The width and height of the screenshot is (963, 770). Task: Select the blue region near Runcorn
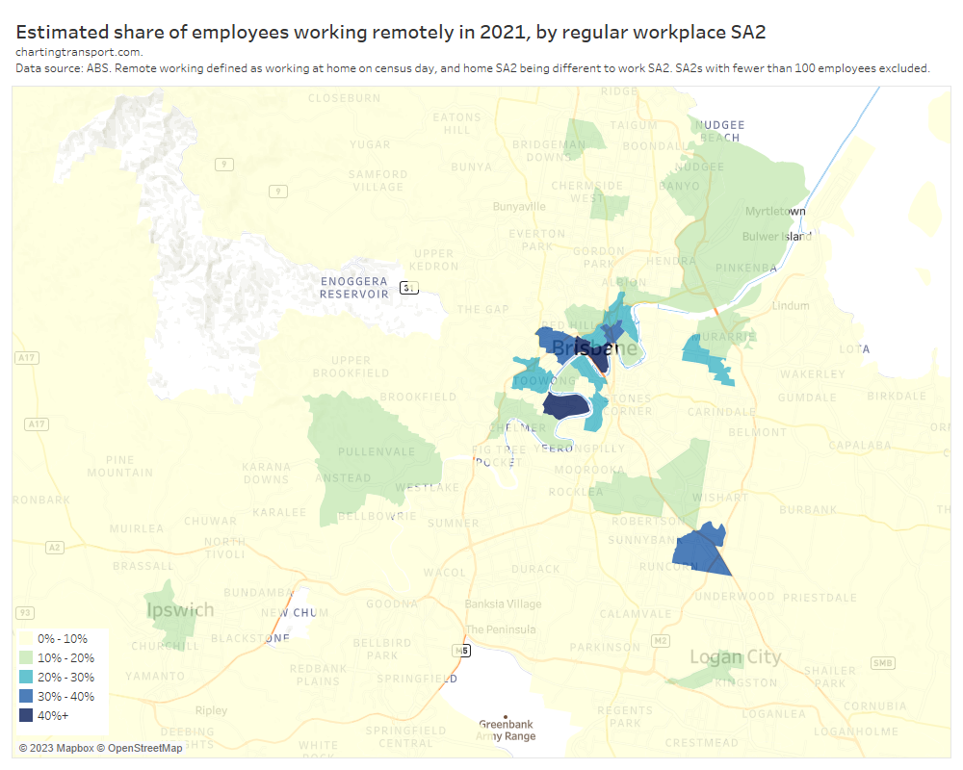click(x=701, y=551)
